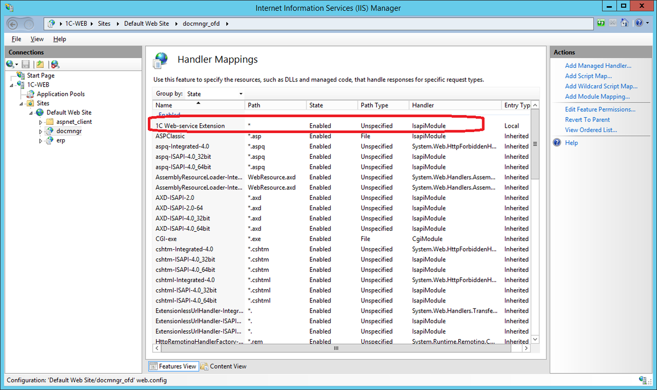This screenshot has width=657, height=390.
Task: Sort by the State column header
Action: point(332,105)
